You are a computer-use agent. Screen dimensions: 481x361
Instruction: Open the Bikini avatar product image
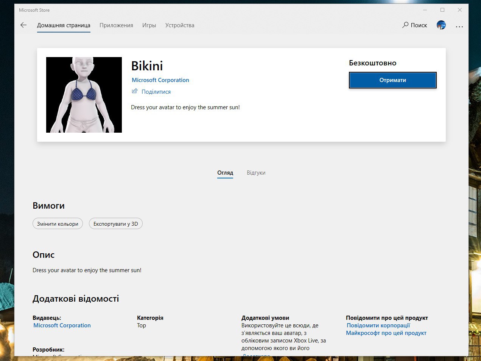(x=84, y=95)
